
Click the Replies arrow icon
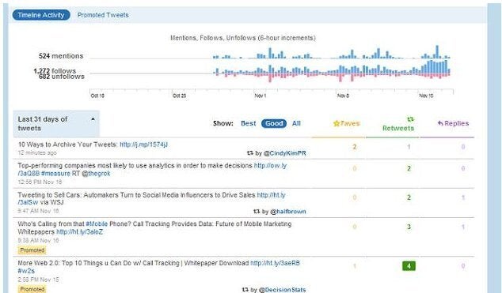440,123
